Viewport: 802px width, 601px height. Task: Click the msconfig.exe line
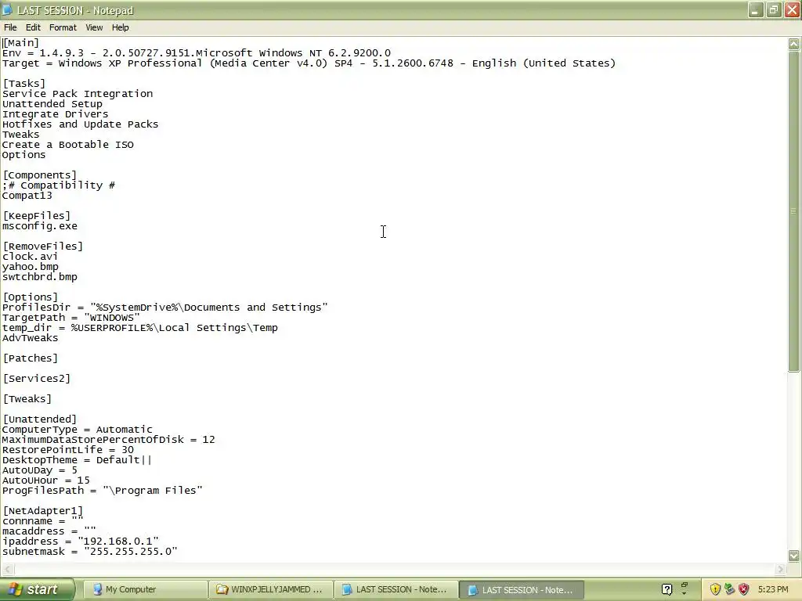[40, 226]
